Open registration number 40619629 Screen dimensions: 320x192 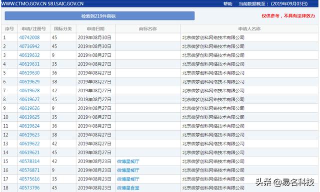(x=29, y=82)
